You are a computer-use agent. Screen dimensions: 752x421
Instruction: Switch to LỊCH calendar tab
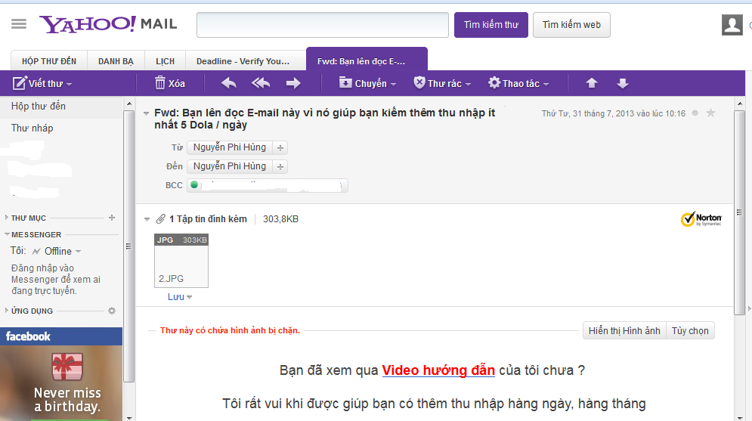(x=165, y=61)
